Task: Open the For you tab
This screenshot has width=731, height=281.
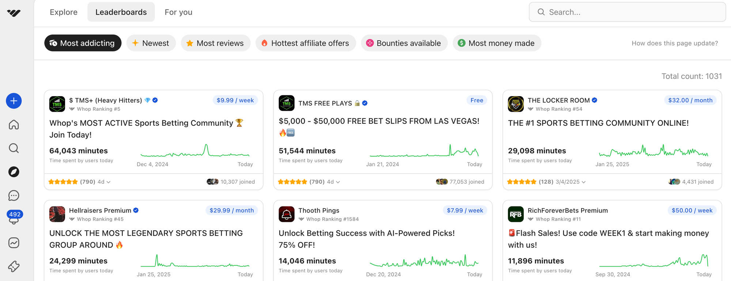Action: point(178,12)
